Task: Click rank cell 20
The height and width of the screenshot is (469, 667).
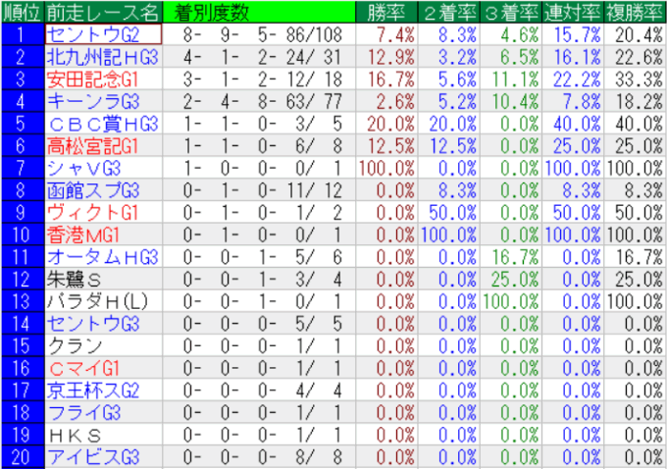Action: 23,457
